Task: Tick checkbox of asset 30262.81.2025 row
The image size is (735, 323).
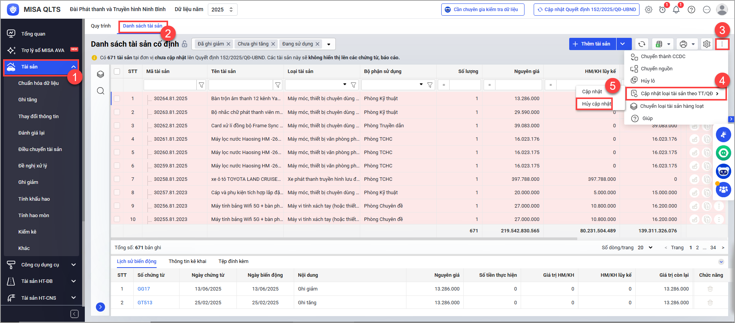Action: coord(117,125)
